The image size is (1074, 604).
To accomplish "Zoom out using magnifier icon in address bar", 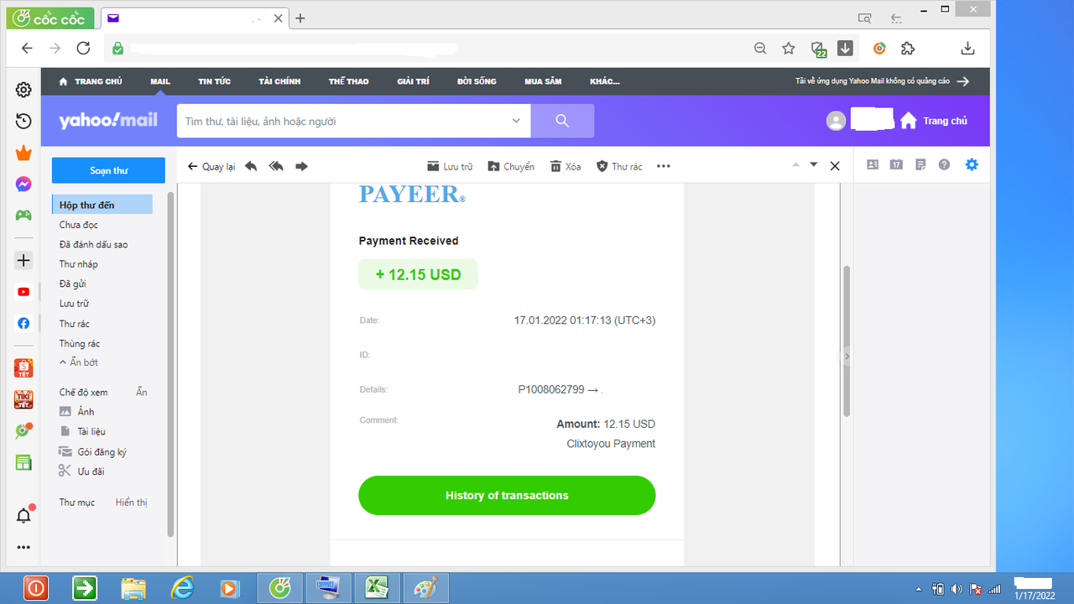I will (x=760, y=49).
